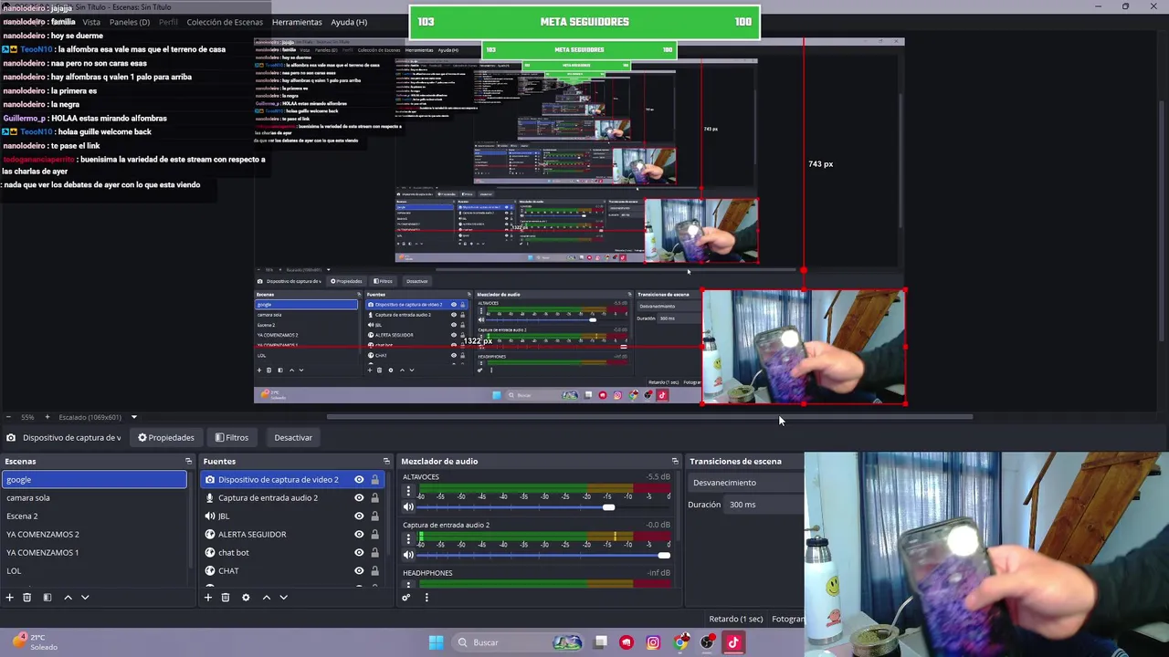Pop out the Fuentes dock
The height and width of the screenshot is (657, 1169).
385,462
